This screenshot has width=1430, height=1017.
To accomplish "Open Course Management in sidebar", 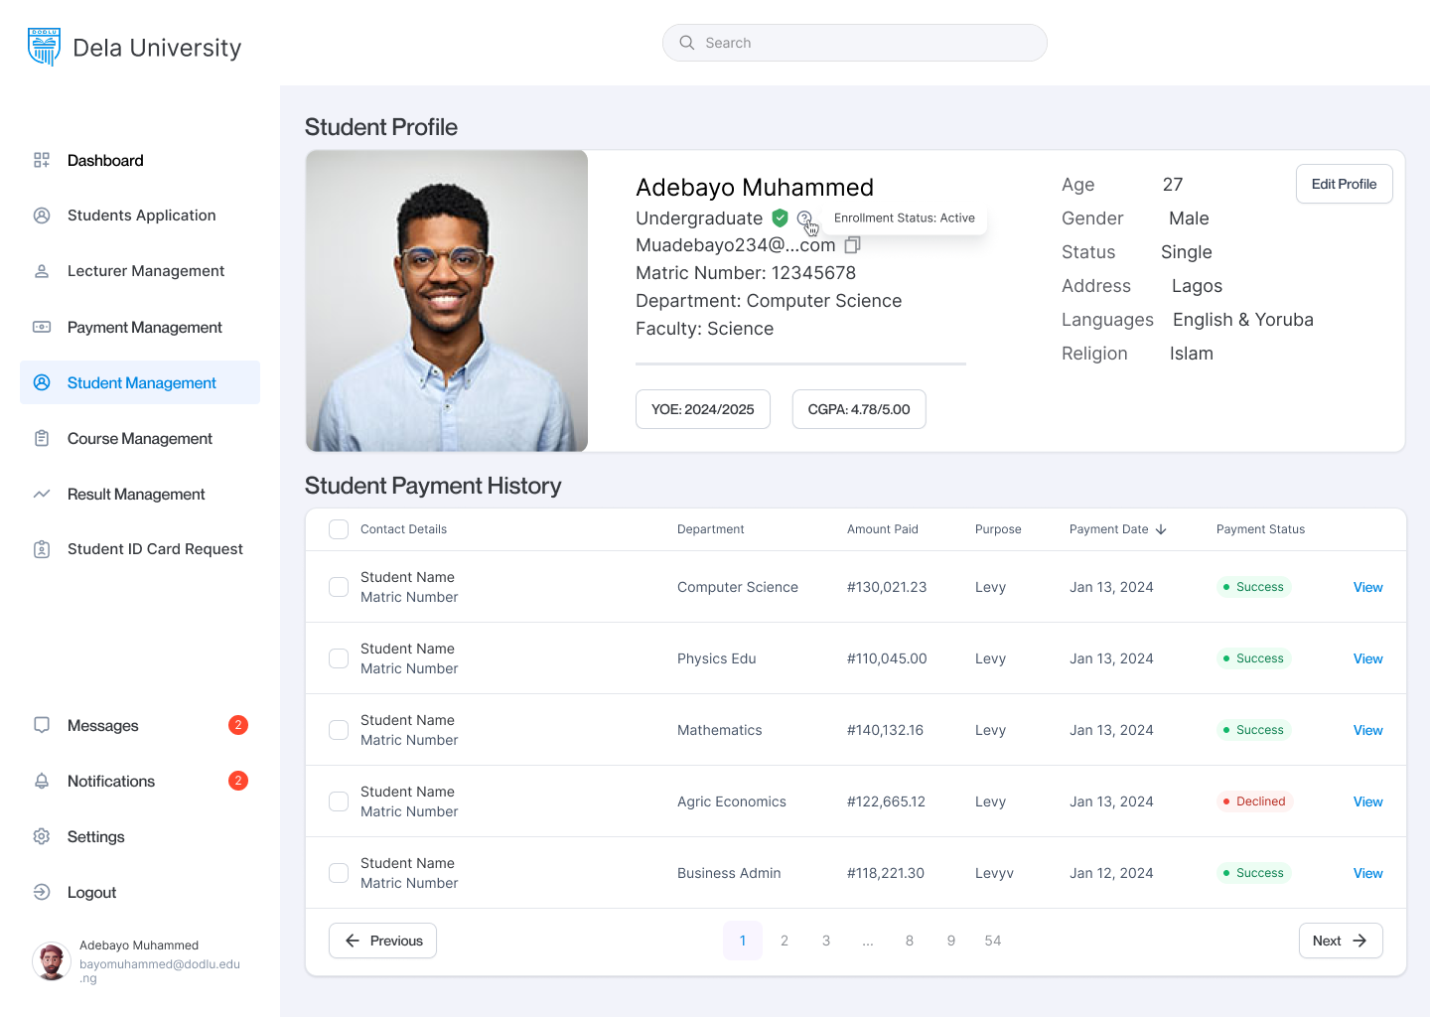I will click(139, 439).
